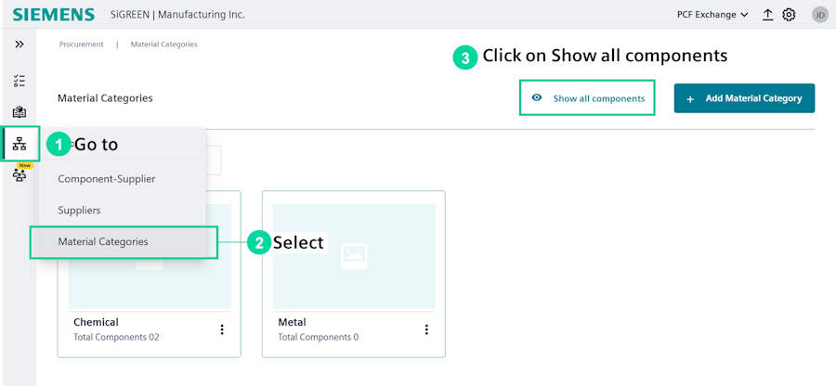Open the settings gear icon
Viewport: 836px width, 386px height.
pyautogui.click(x=789, y=15)
